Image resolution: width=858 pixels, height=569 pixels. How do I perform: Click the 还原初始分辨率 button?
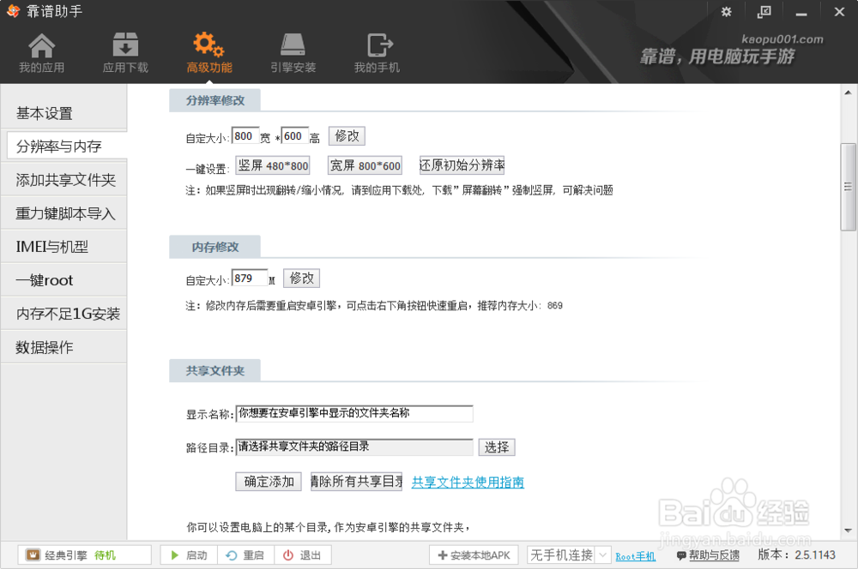(x=463, y=165)
